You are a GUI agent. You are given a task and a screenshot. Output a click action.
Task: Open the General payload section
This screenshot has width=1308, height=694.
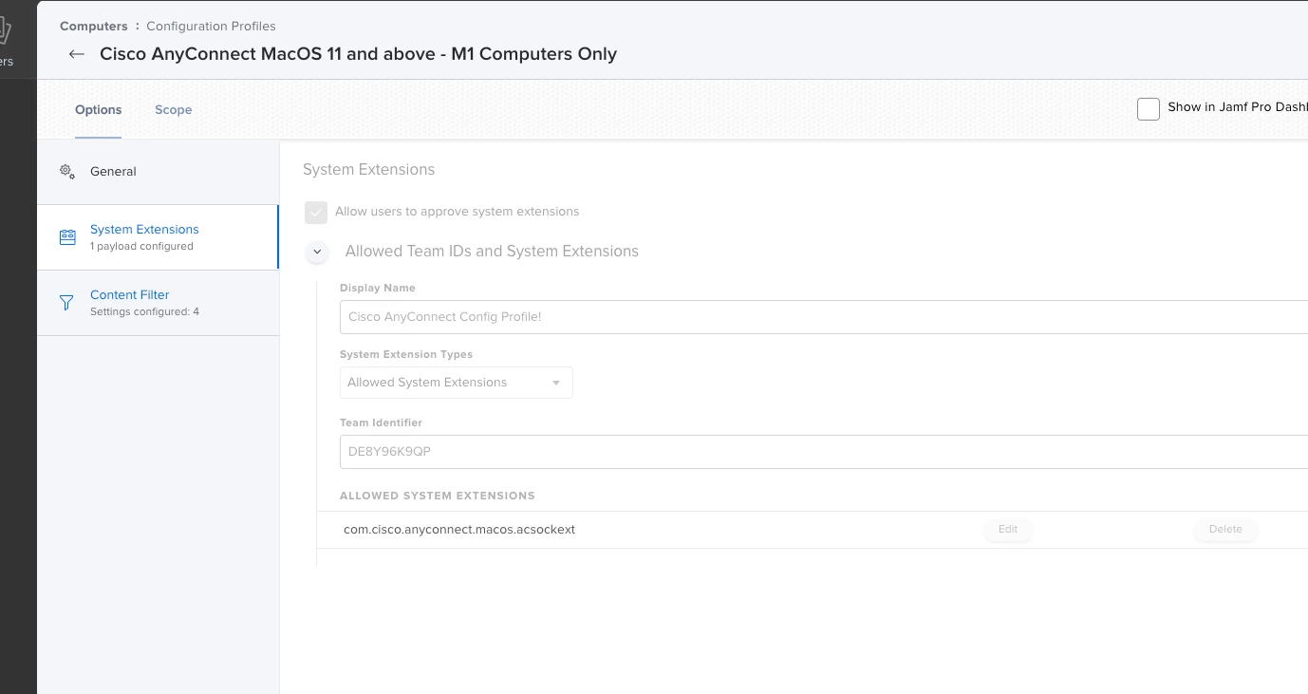pos(158,172)
